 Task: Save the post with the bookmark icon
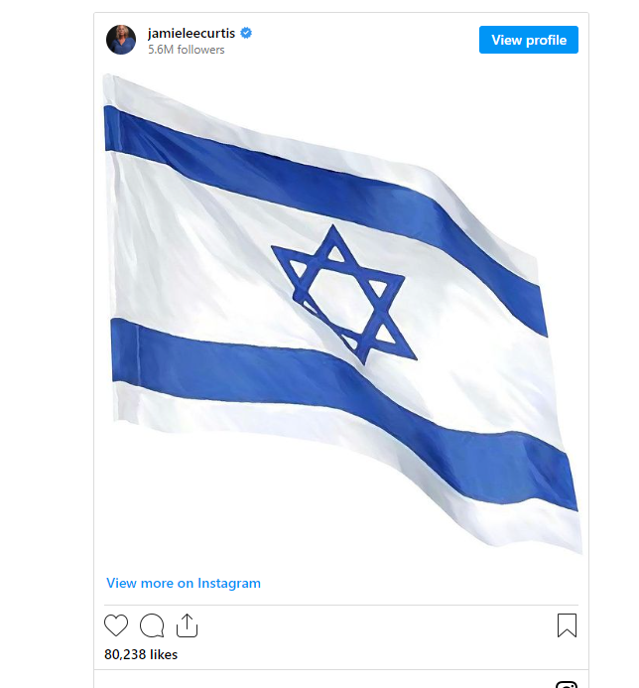point(567,625)
